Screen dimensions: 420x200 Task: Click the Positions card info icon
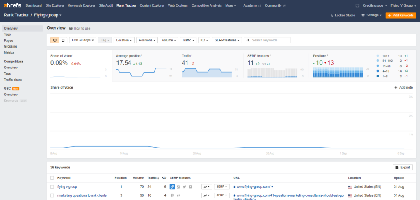click(328, 55)
